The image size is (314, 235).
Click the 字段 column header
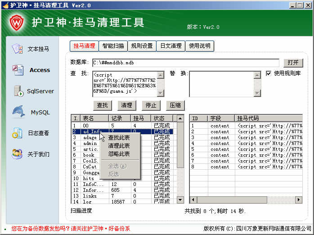221,118
